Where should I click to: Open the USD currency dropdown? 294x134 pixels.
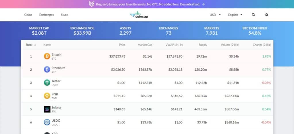(215, 15)
